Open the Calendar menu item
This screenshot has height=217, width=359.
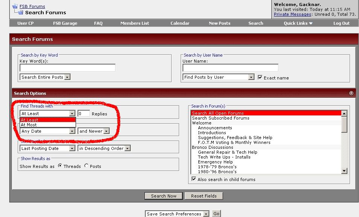point(180,23)
